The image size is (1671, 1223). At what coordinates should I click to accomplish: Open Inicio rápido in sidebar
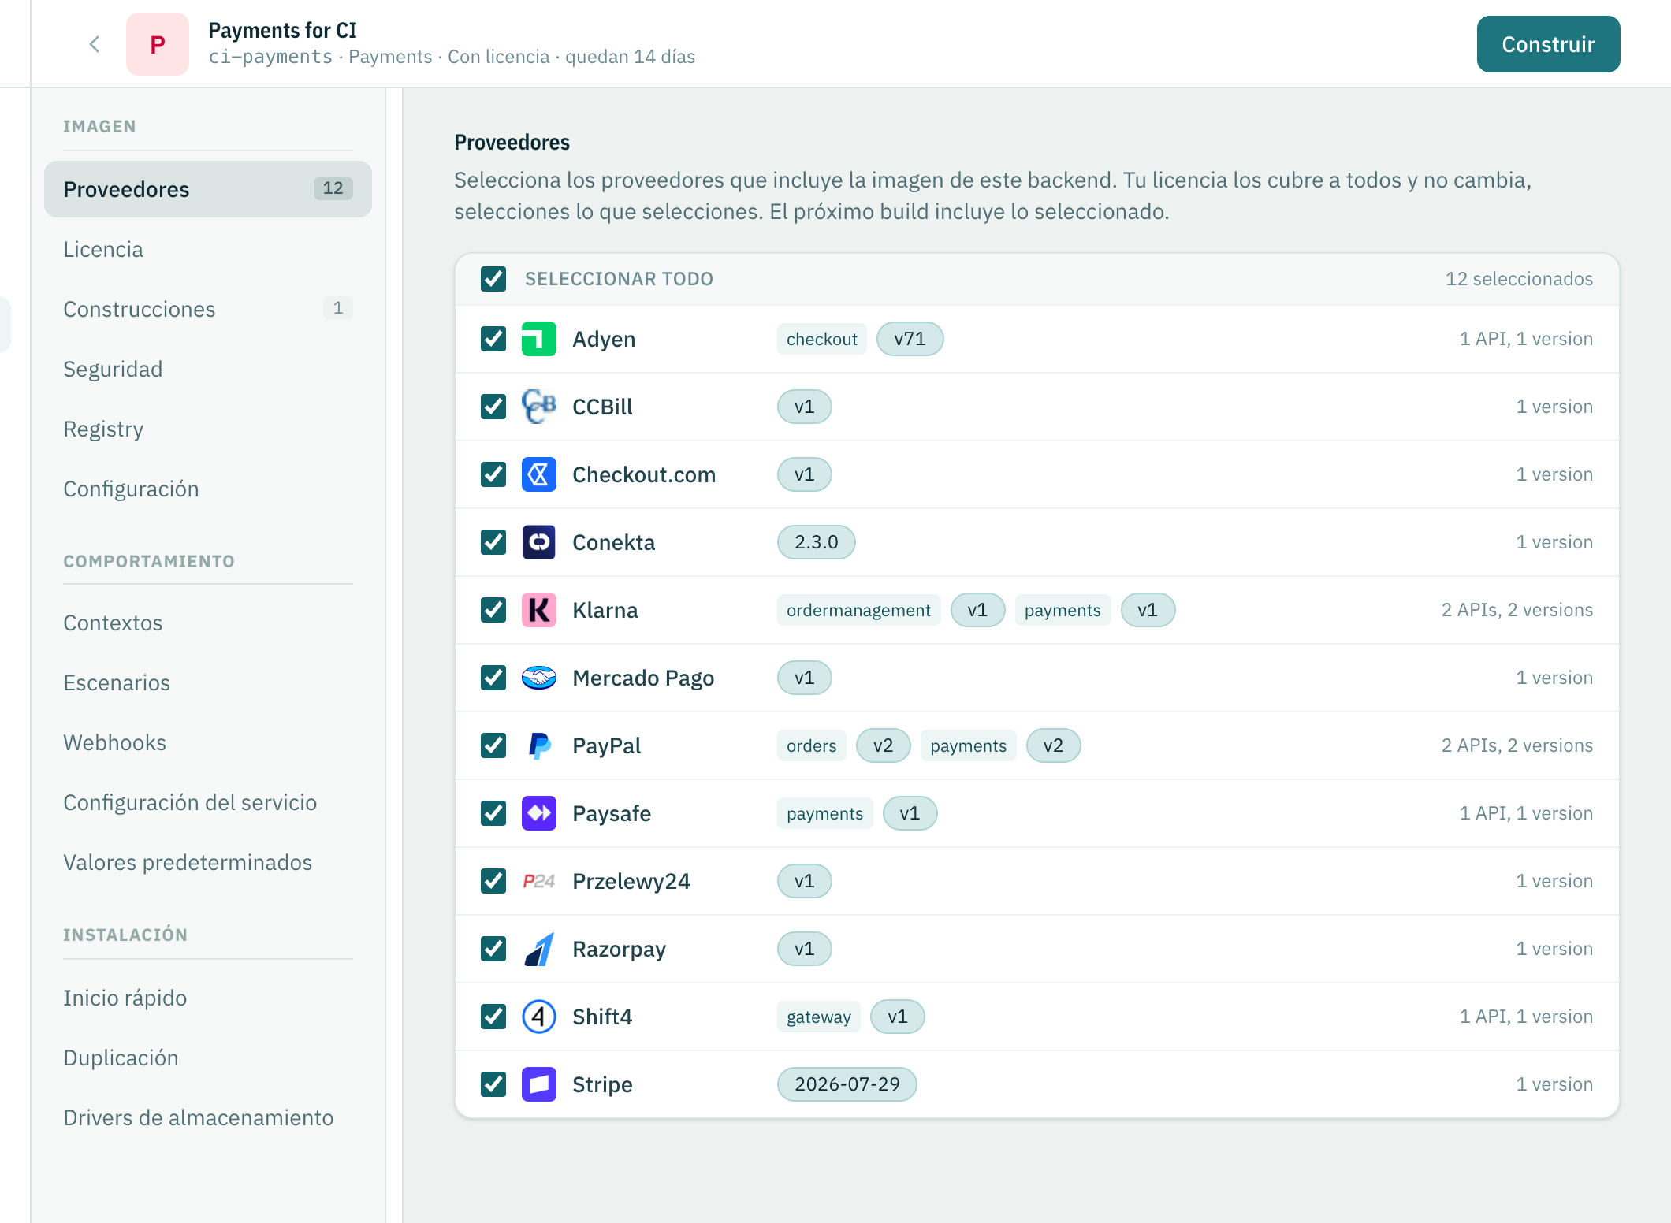208,998
